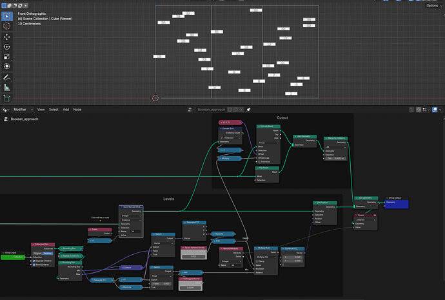The image size is (445, 300).
Task: Select the Select Box tool
Action: (7, 16)
